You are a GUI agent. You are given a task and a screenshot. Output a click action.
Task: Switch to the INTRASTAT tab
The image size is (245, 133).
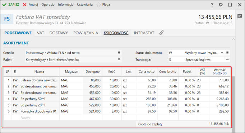click(144, 33)
